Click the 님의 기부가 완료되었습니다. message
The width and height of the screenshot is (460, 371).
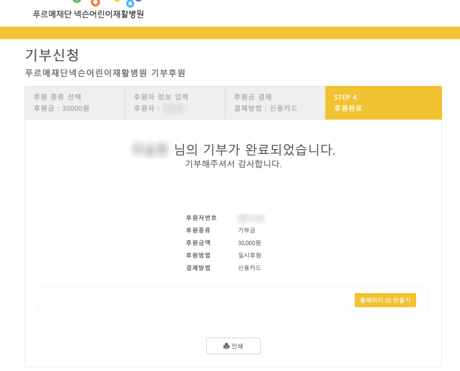(x=254, y=150)
